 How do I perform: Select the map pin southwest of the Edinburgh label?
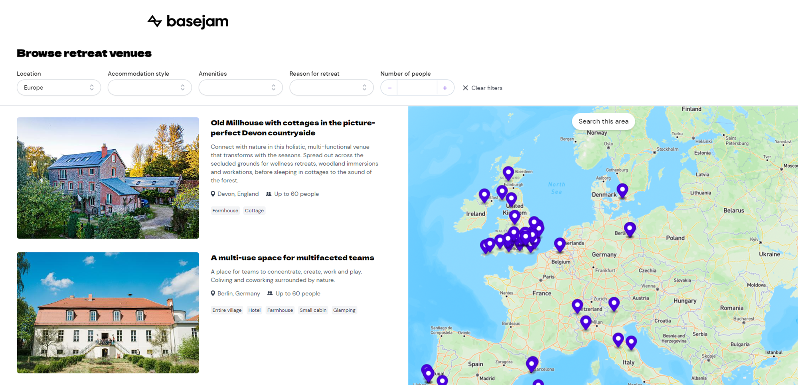click(502, 192)
